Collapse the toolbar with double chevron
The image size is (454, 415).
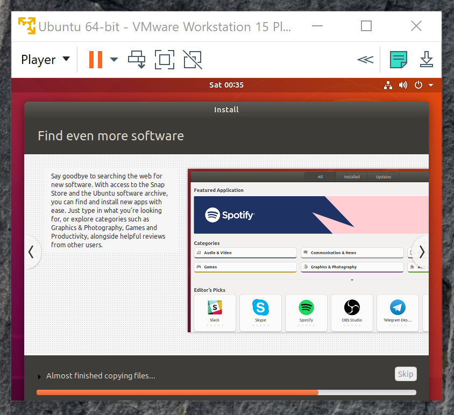click(365, 60)
